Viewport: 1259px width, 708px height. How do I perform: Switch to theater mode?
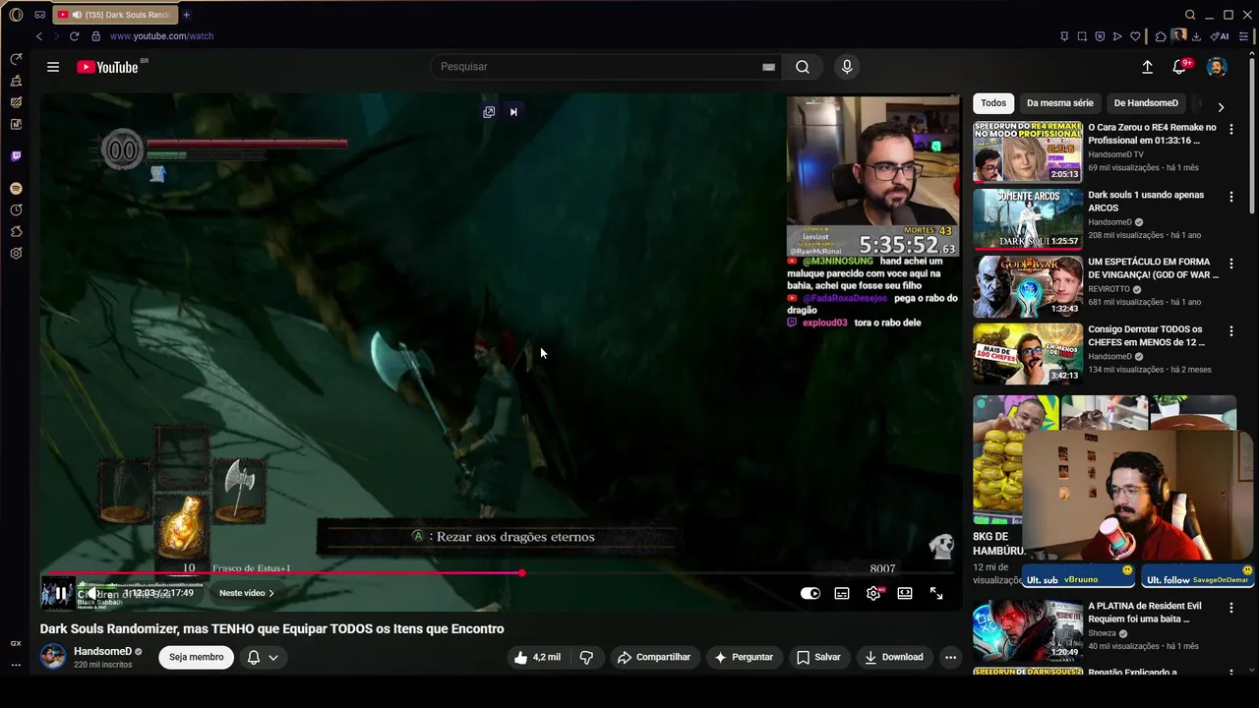(905, 593)
